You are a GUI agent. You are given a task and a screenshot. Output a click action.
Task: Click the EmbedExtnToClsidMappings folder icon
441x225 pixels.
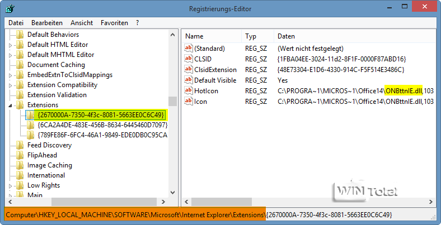click(20, 75)
